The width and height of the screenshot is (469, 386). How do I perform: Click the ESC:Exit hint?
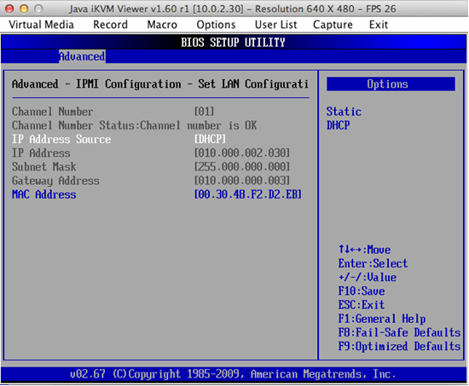(x=362, y=305)
